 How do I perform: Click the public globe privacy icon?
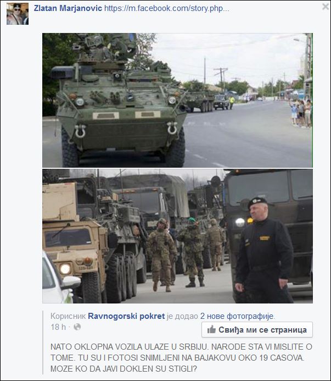[77, 327]
